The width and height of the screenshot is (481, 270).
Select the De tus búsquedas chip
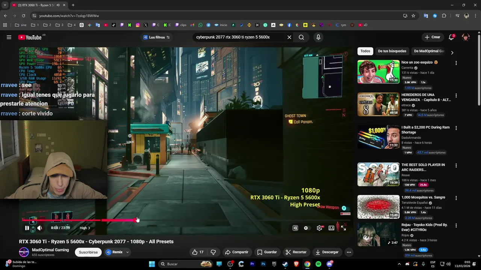pyautogui.click(x=392, y=51)
